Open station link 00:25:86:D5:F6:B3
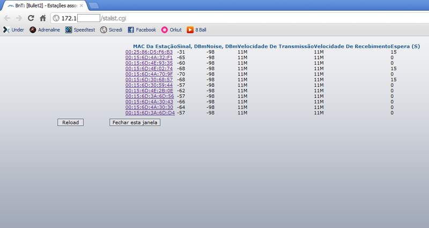 tap(149, 52)
